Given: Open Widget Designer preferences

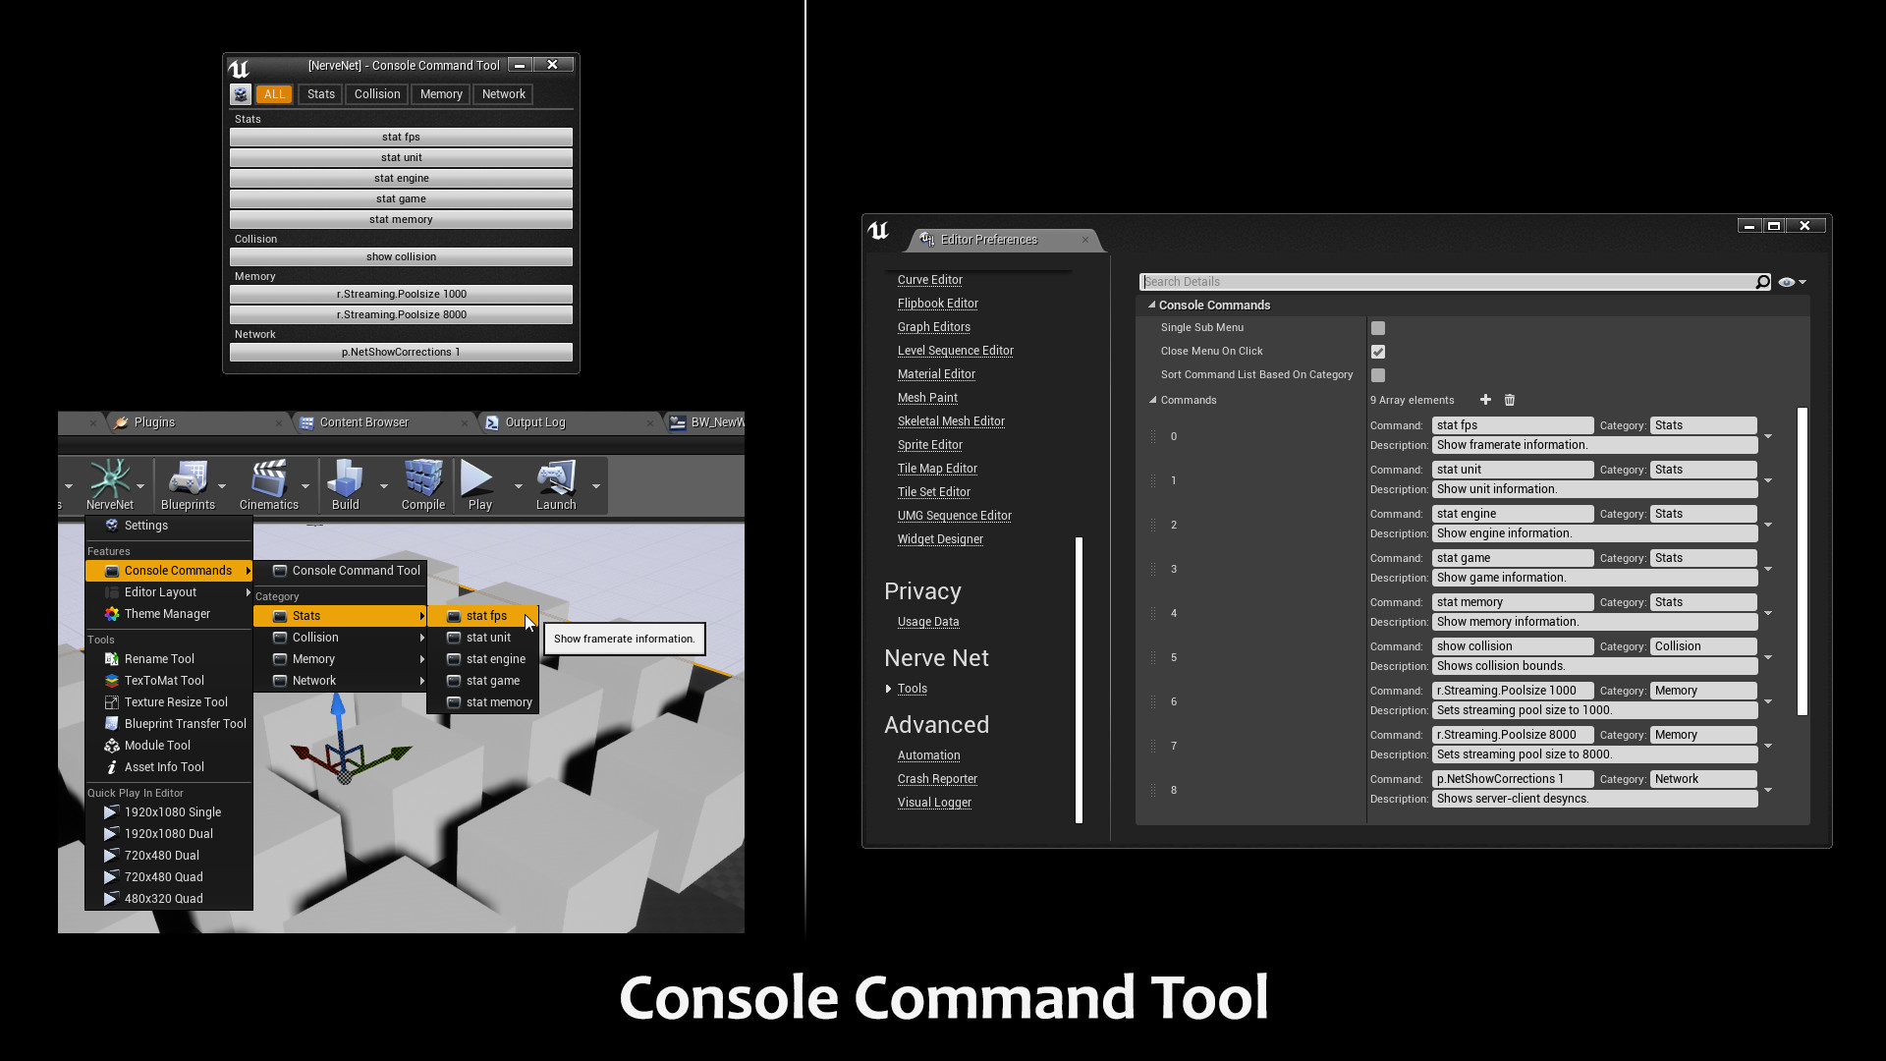Looking at the screenshot, I should click(940, 539).
